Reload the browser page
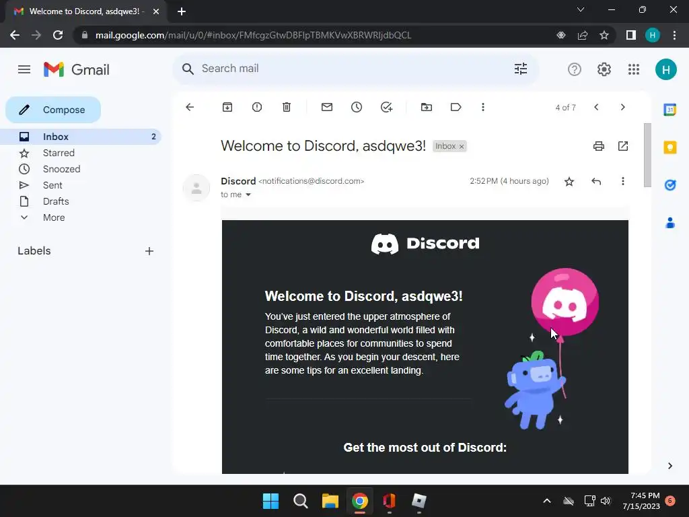 [x=58, y=35]
